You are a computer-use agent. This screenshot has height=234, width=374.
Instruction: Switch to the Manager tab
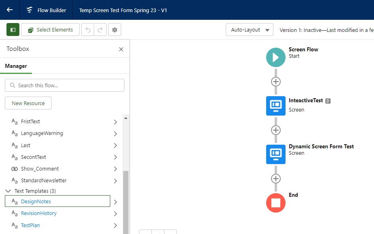point(16,66)
